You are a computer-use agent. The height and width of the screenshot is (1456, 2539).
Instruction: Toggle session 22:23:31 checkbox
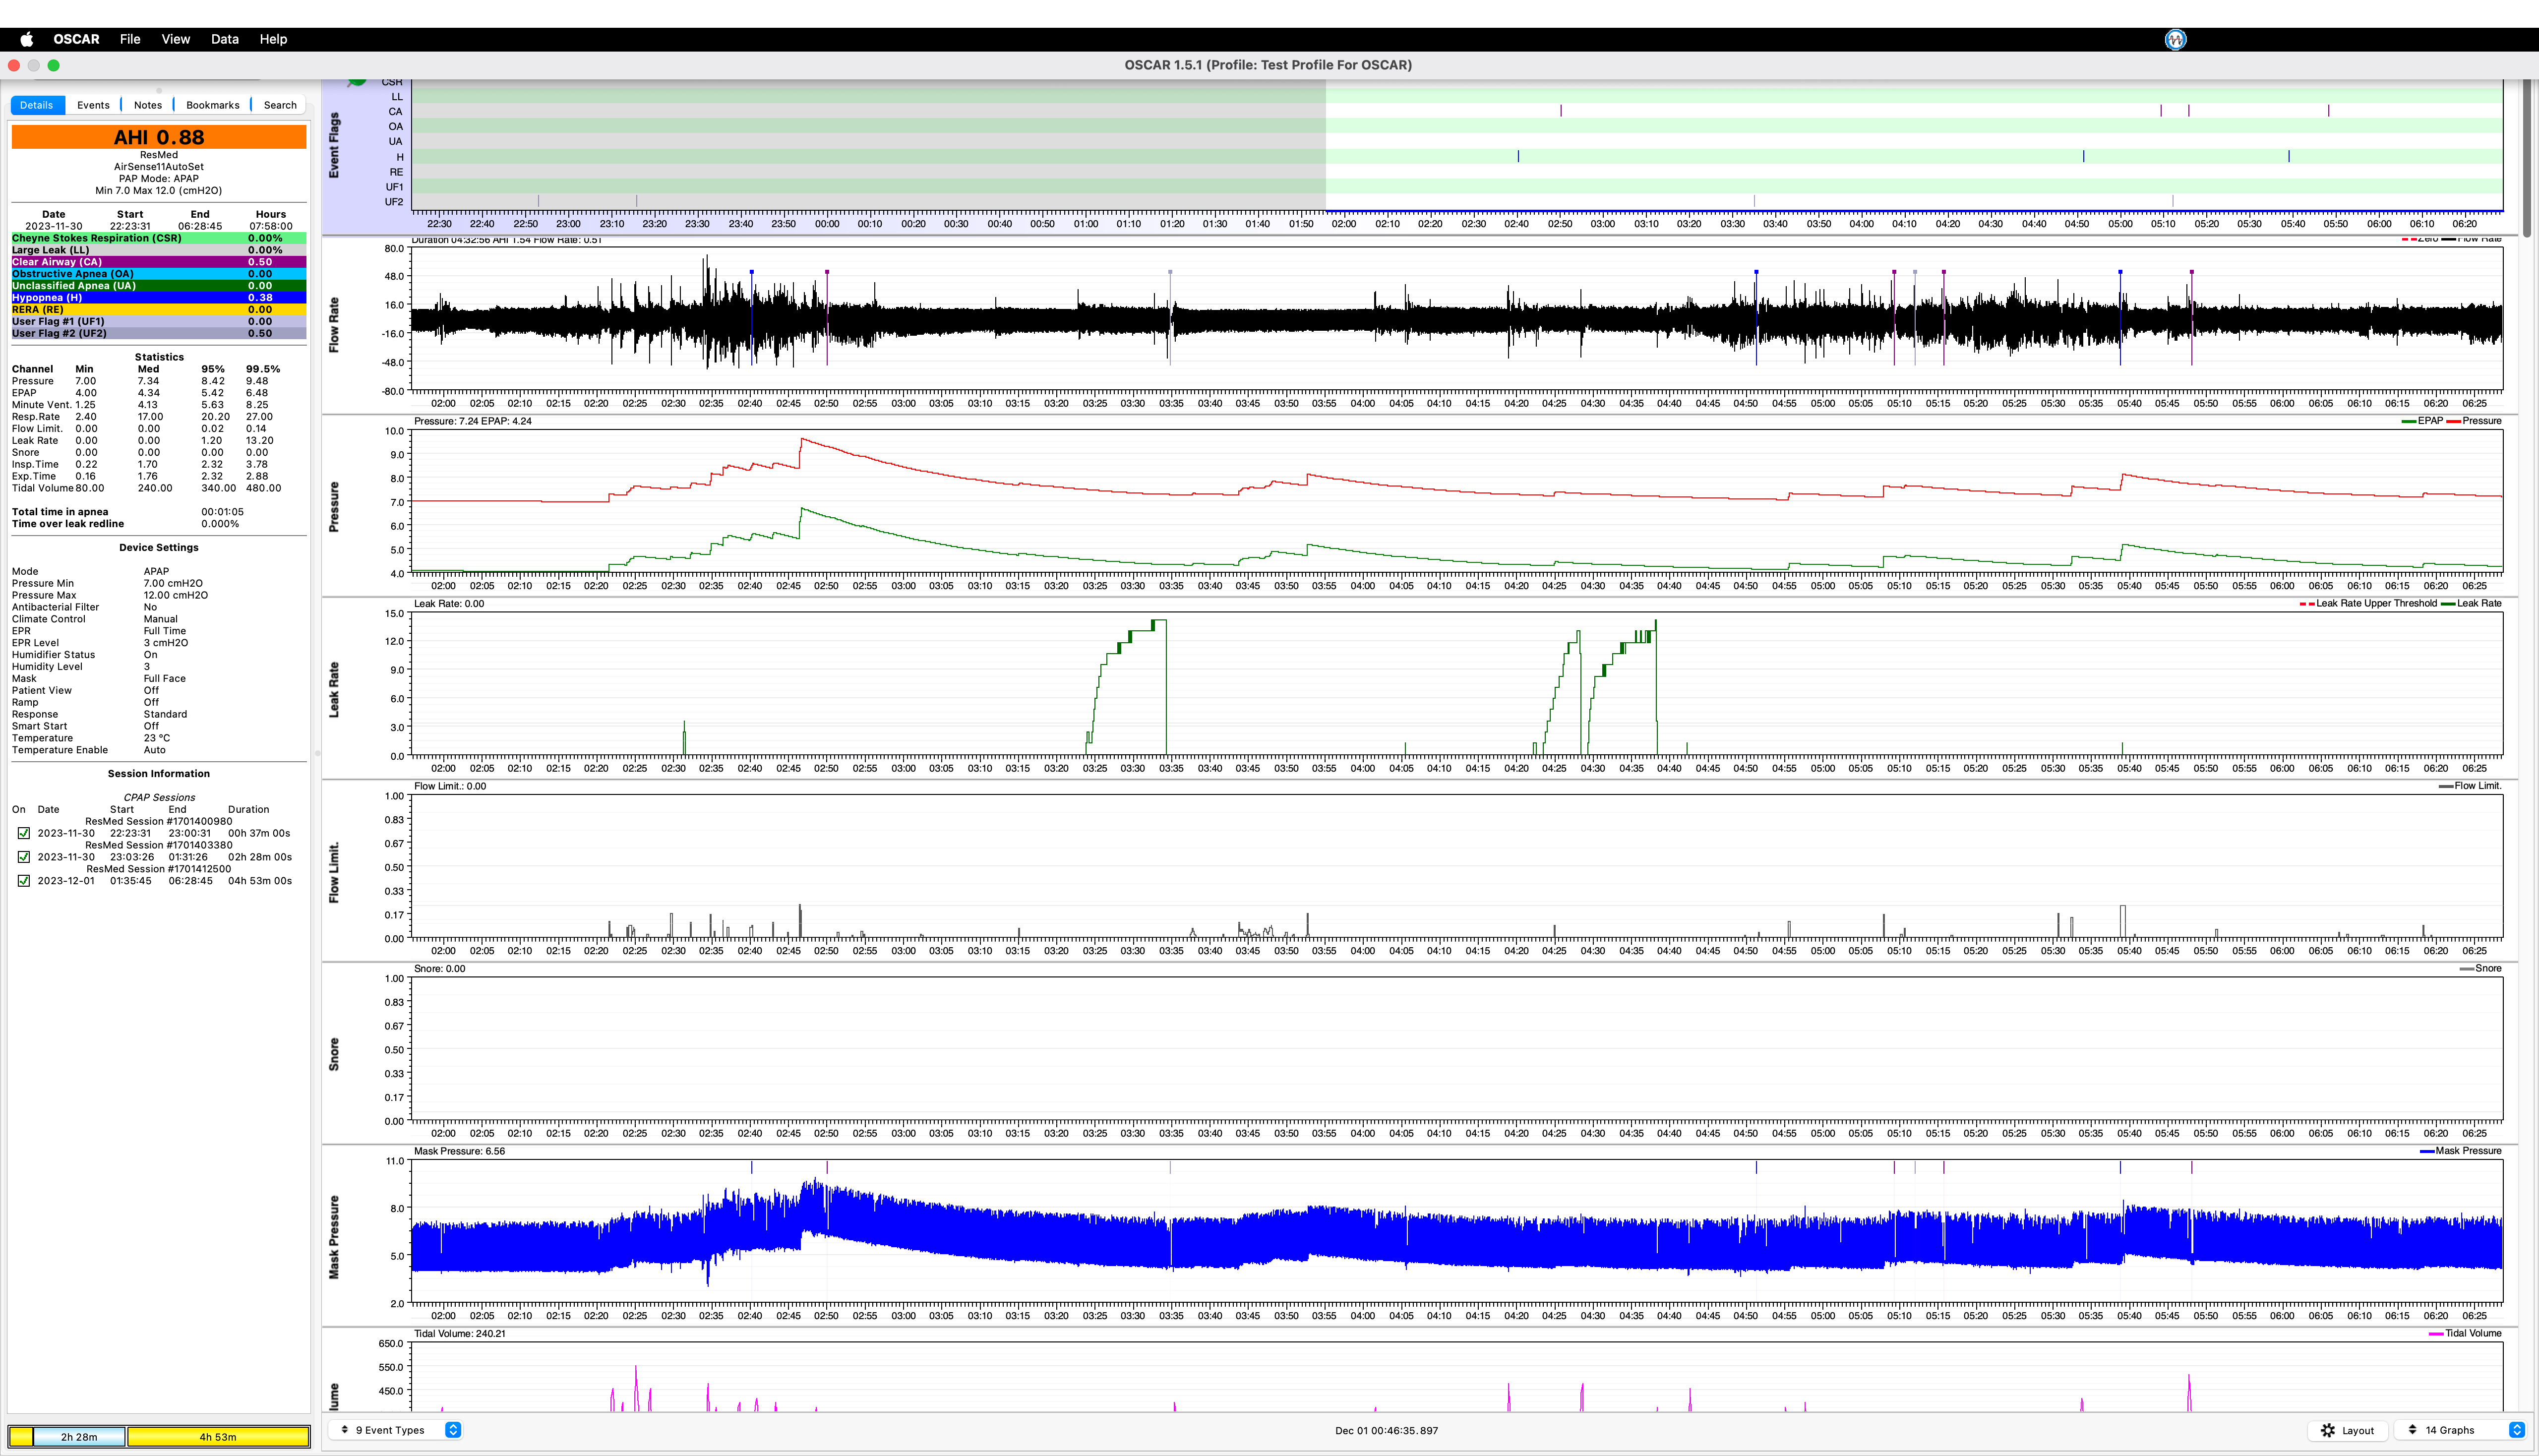pos(24,833)
